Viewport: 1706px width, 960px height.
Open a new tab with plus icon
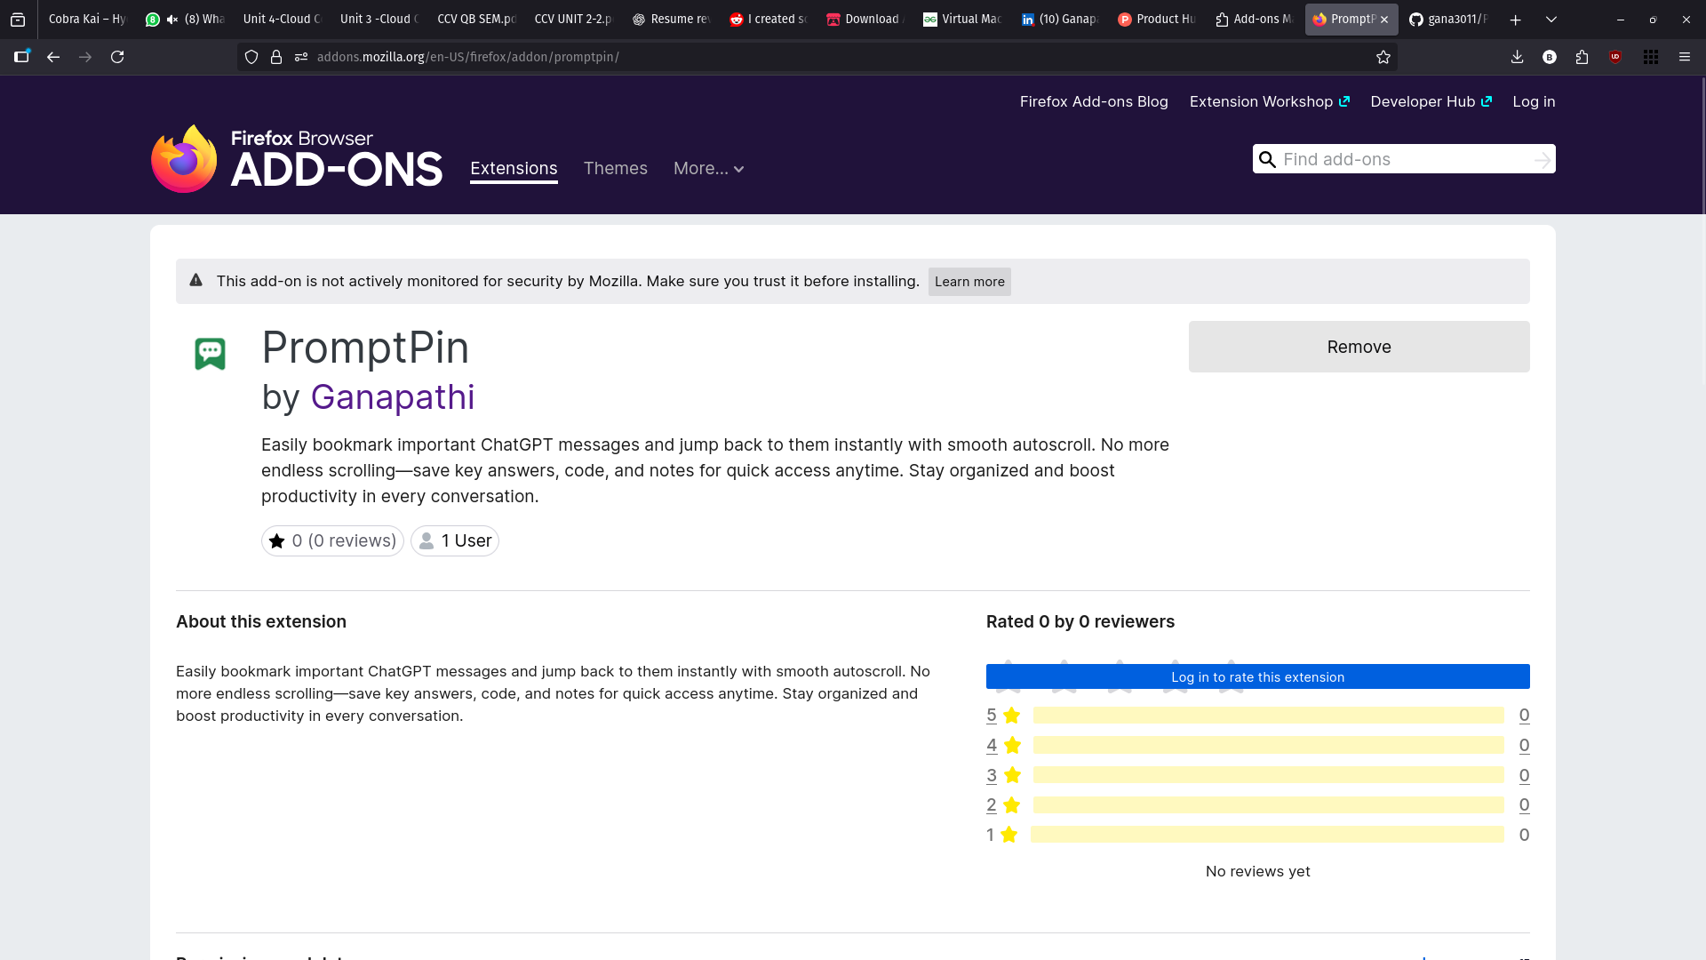point(1516,20)
